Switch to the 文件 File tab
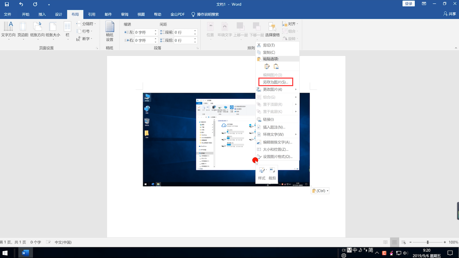 point(8,14)
